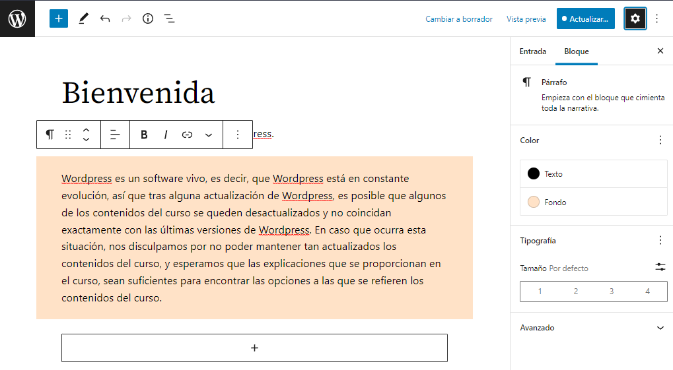Viewport: 673px width, 370px height.
Task: Open block toolbar options menu
Action: (x=237, y=135)
